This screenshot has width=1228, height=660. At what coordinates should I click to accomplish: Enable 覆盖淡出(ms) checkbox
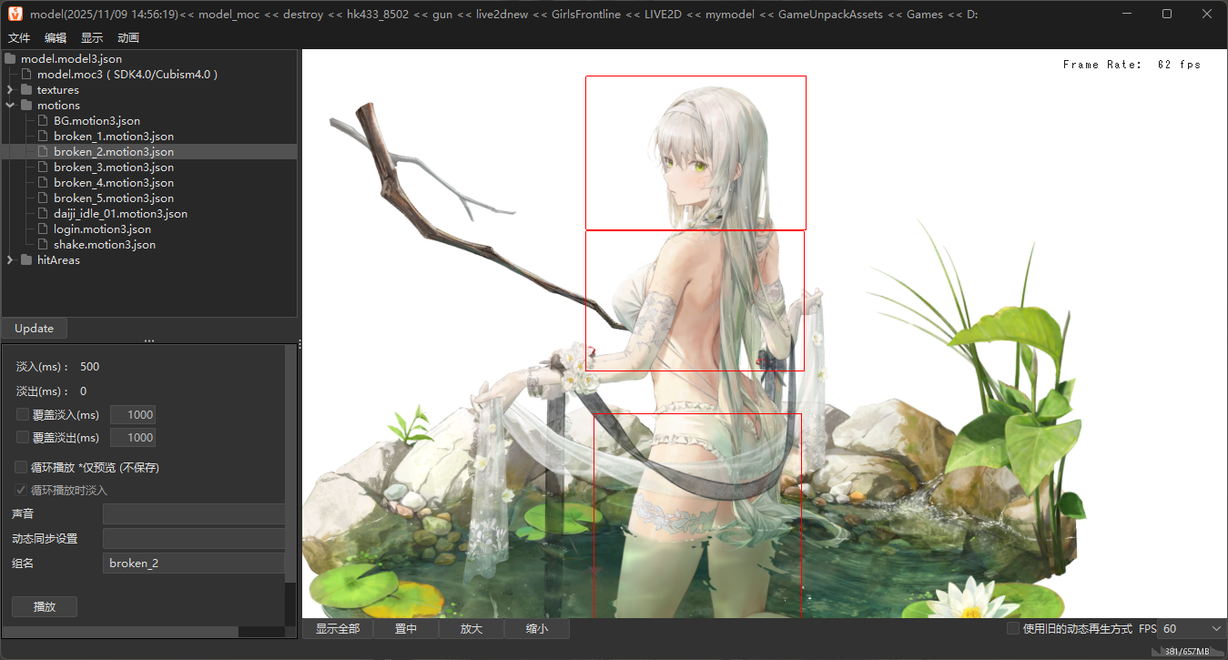pos(23,437)
